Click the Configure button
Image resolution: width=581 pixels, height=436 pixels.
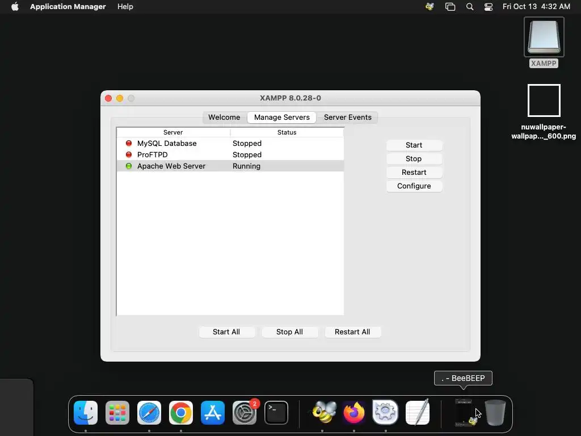tap(414, 186)
